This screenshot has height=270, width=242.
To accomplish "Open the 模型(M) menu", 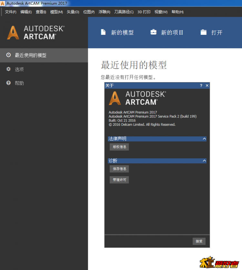I will click(56, 12).
